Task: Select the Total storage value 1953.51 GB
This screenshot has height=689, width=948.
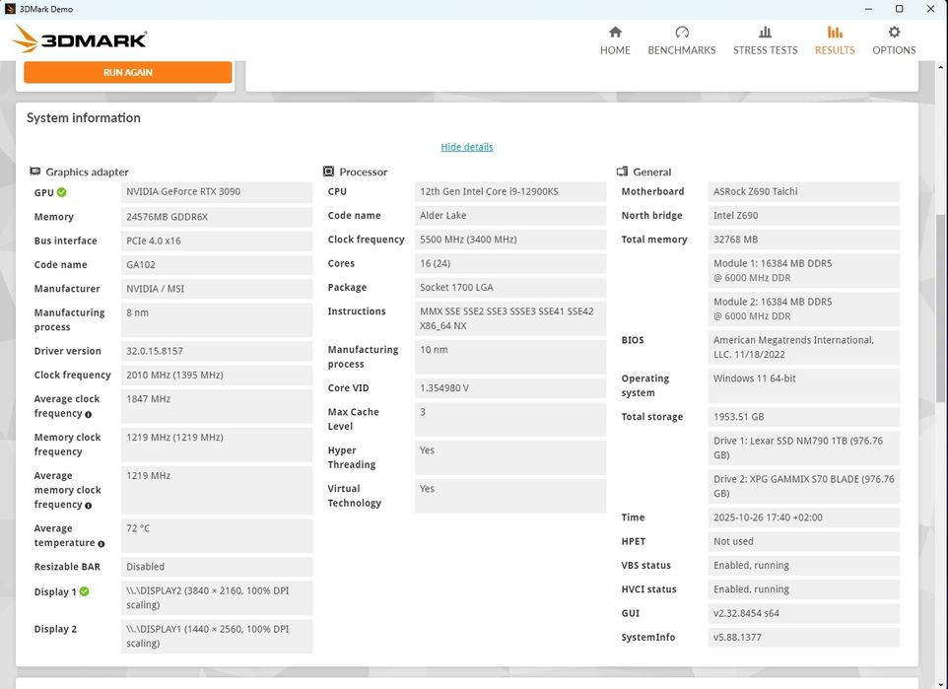Action: pos(804,417)
